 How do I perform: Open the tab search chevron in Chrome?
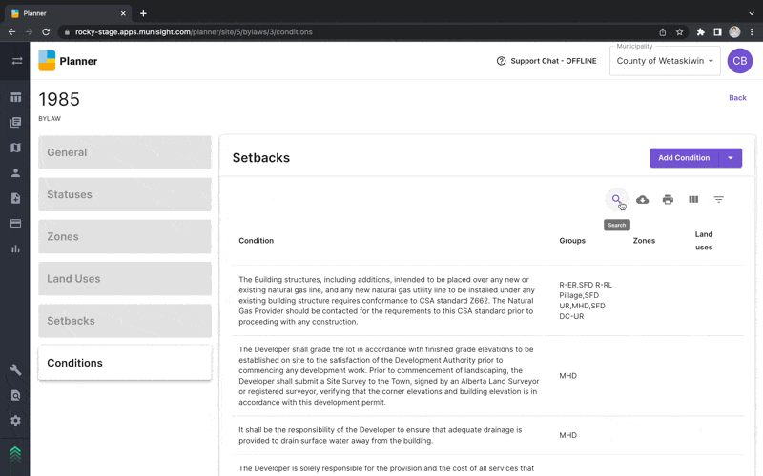pyautogui.click(x=752, y=13)
